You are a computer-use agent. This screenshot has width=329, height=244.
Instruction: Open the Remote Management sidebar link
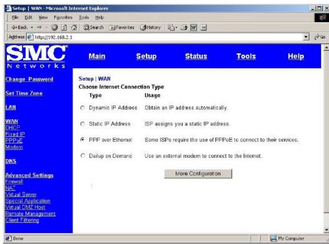click(x=31, y=214)
